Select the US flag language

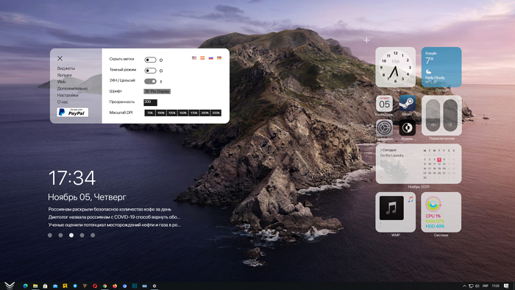(194, 58)
